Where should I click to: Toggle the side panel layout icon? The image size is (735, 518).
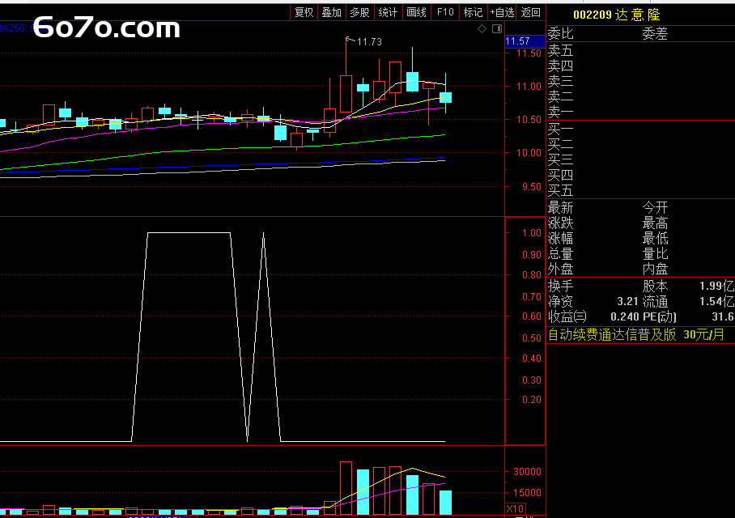point(497,29)
